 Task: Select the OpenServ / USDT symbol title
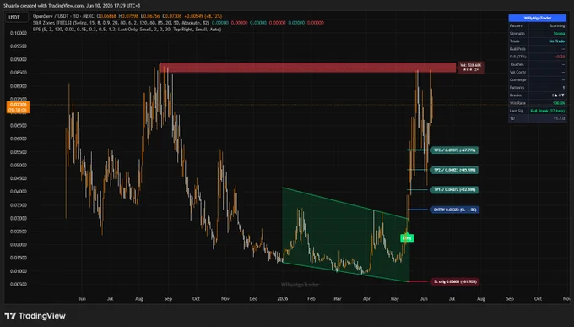63,16
